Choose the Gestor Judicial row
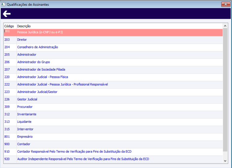The height and width of the screenshot is (168, 232). pyautogui.click(x=113, y=100)
